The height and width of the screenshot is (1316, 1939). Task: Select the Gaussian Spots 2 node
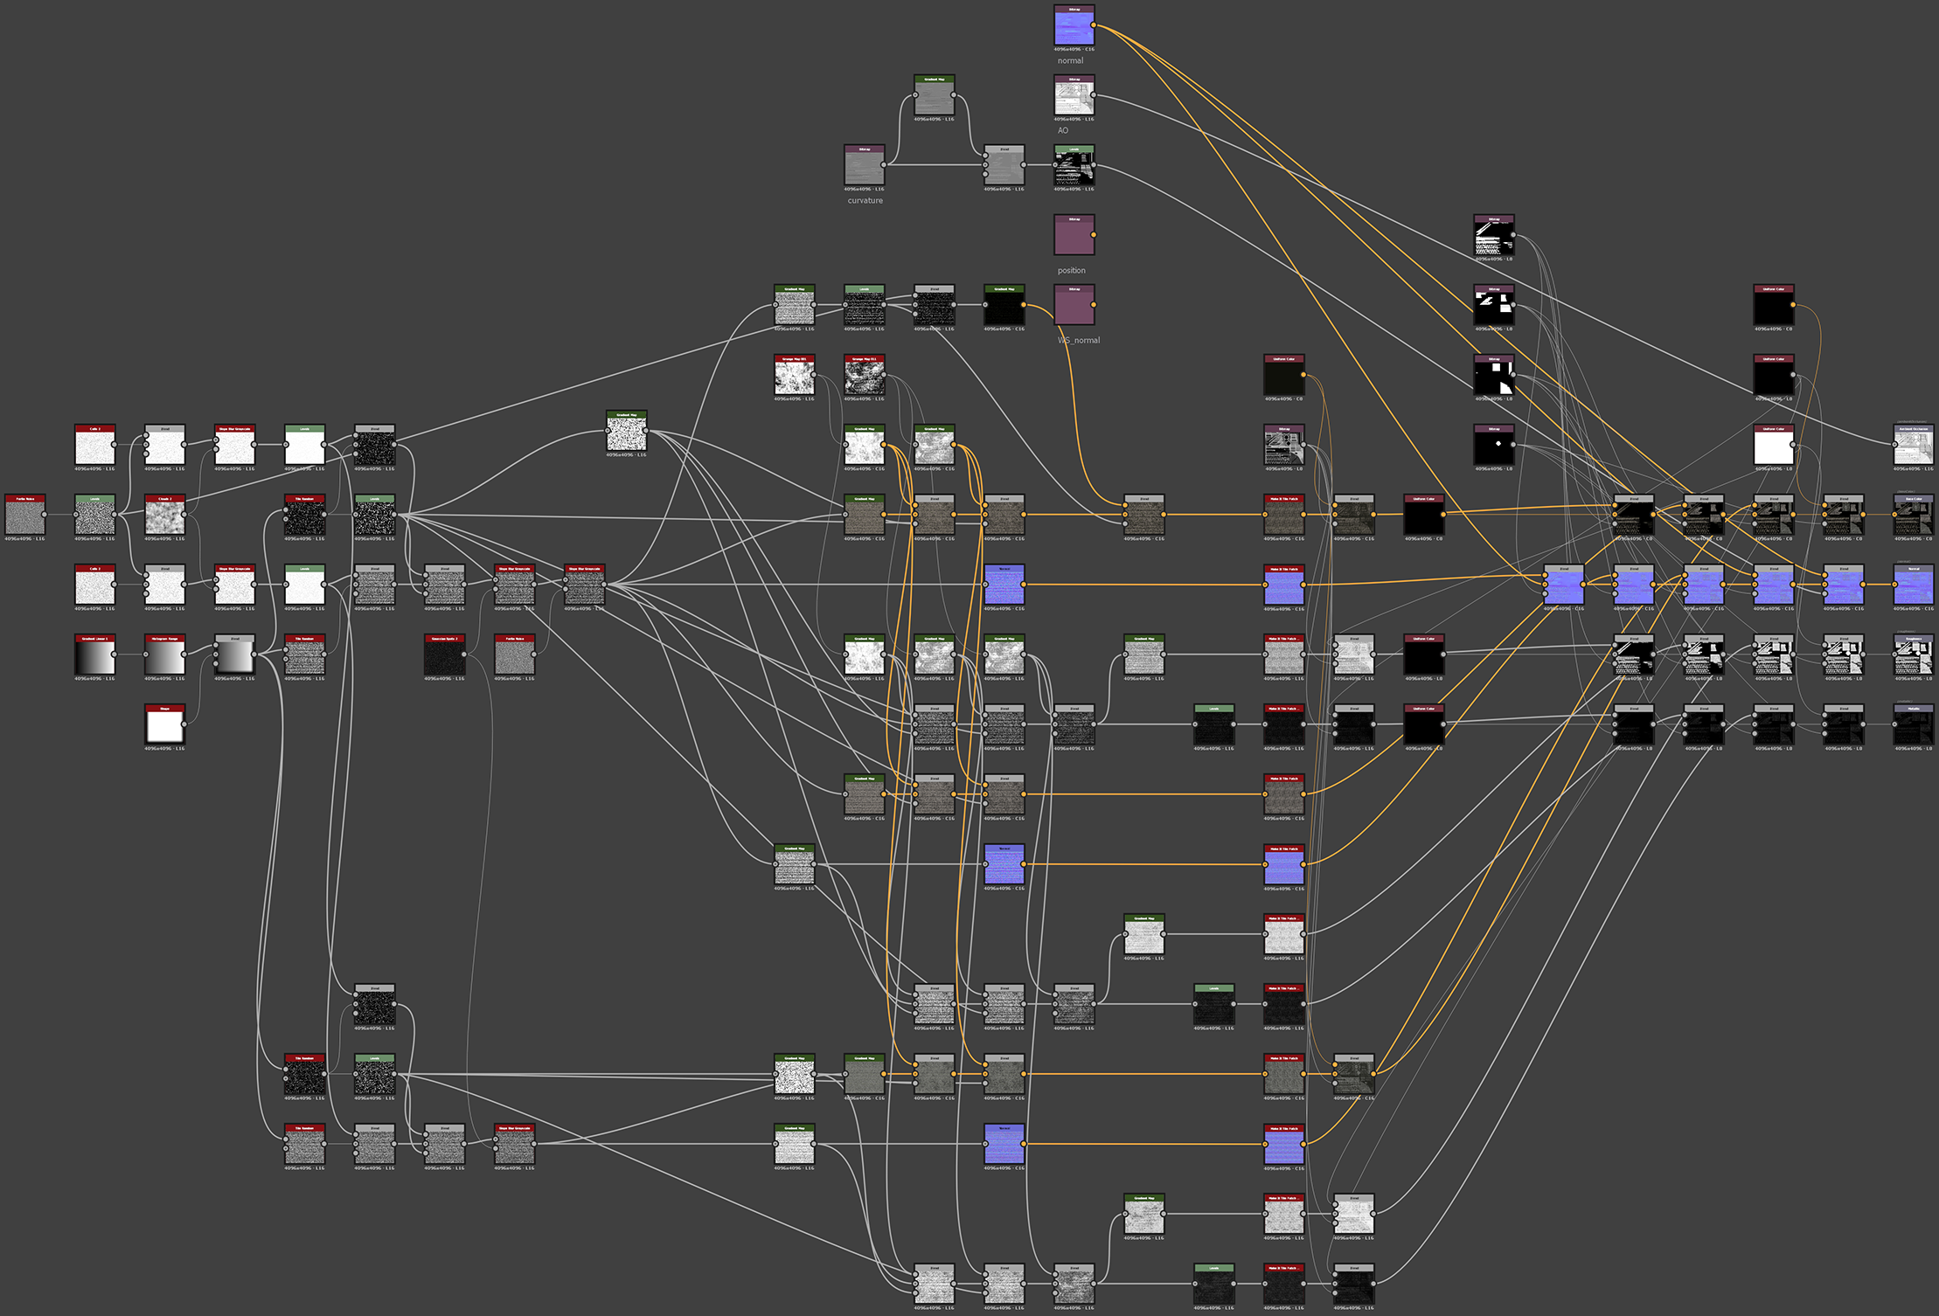pos(444,655)
